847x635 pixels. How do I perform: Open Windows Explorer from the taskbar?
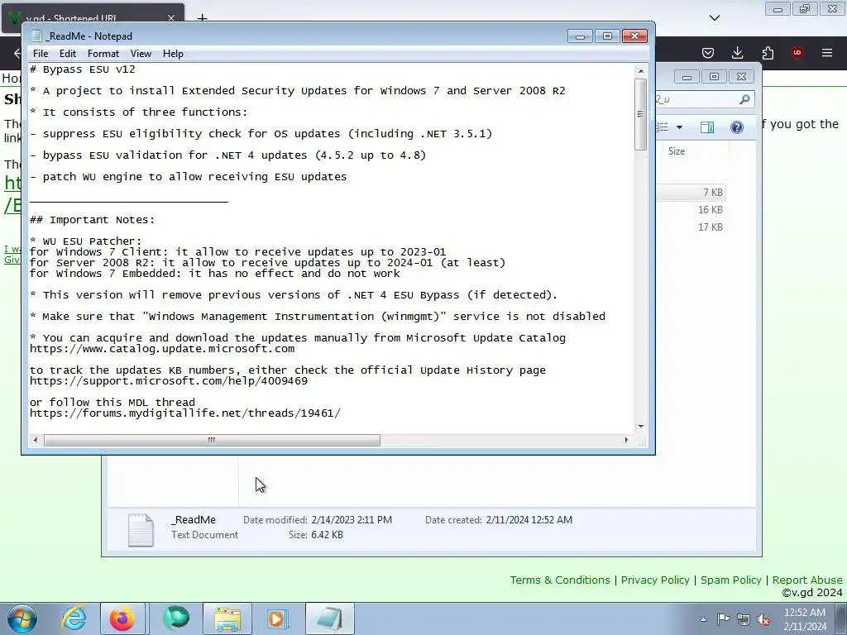coord(227,618)
